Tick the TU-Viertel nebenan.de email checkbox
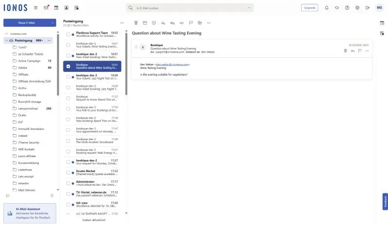The height and width of the screenshot is (225, 388). [68, 194]
